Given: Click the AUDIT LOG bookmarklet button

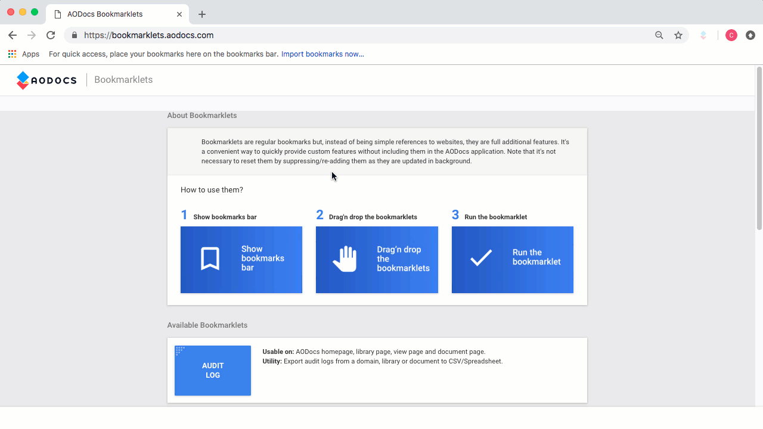Looking at the screenshot, I should [213, 371].
